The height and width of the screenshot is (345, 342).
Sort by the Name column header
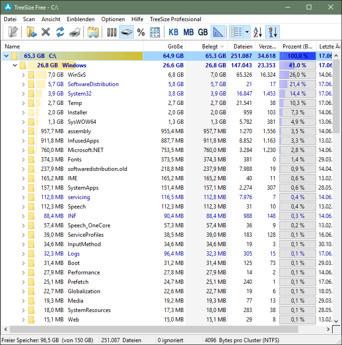coord(73,47)
